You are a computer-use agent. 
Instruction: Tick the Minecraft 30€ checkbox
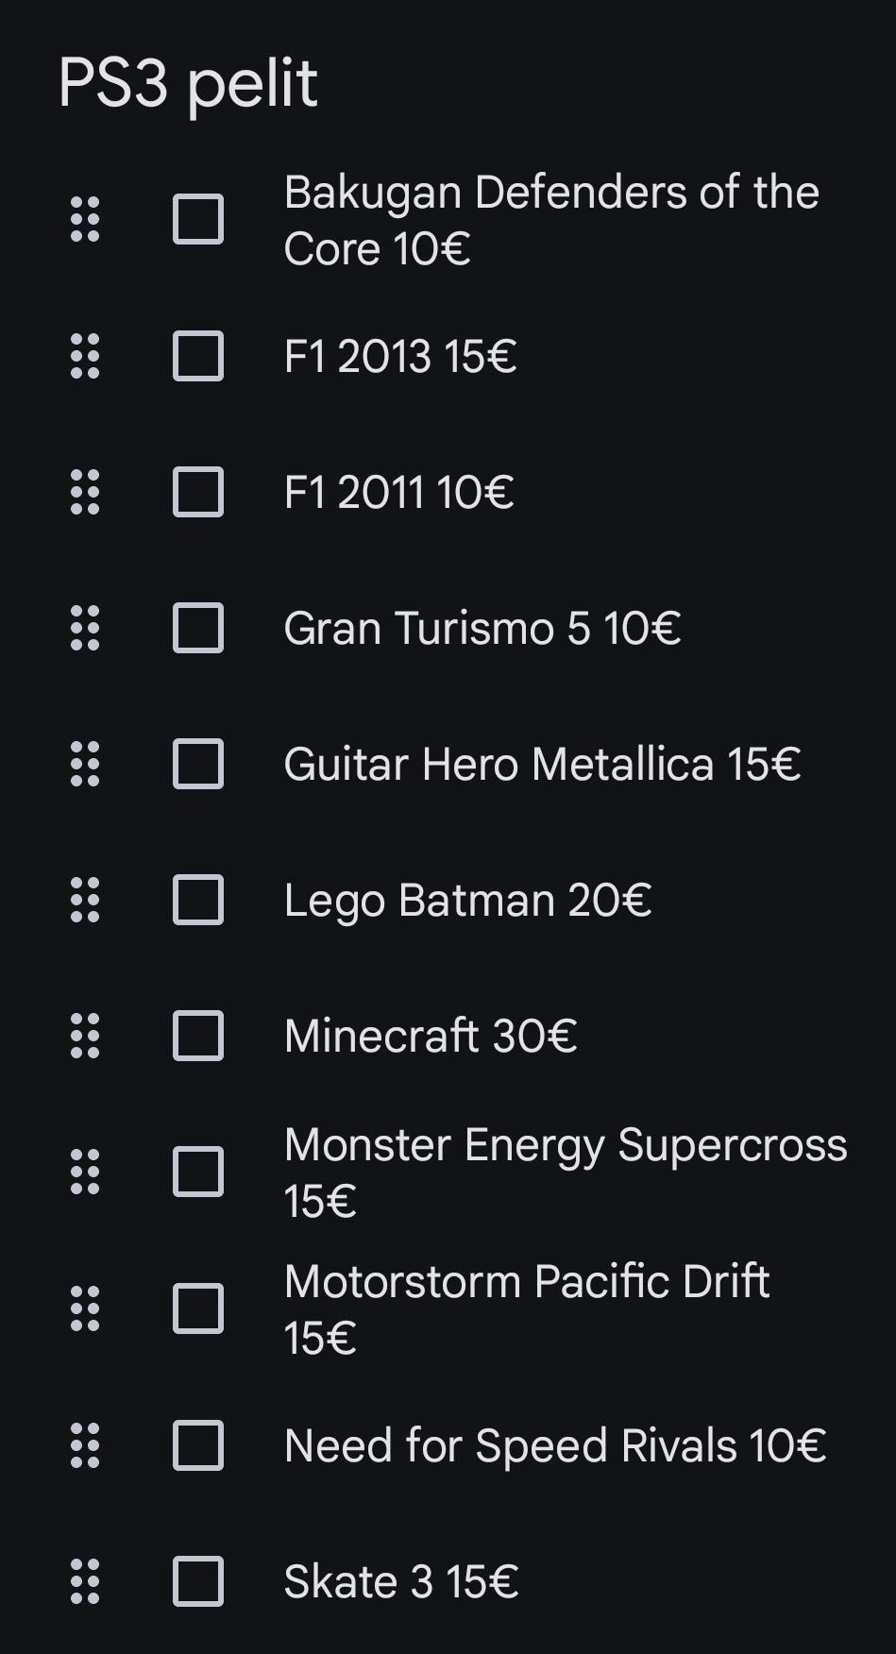click(198, 1036)
